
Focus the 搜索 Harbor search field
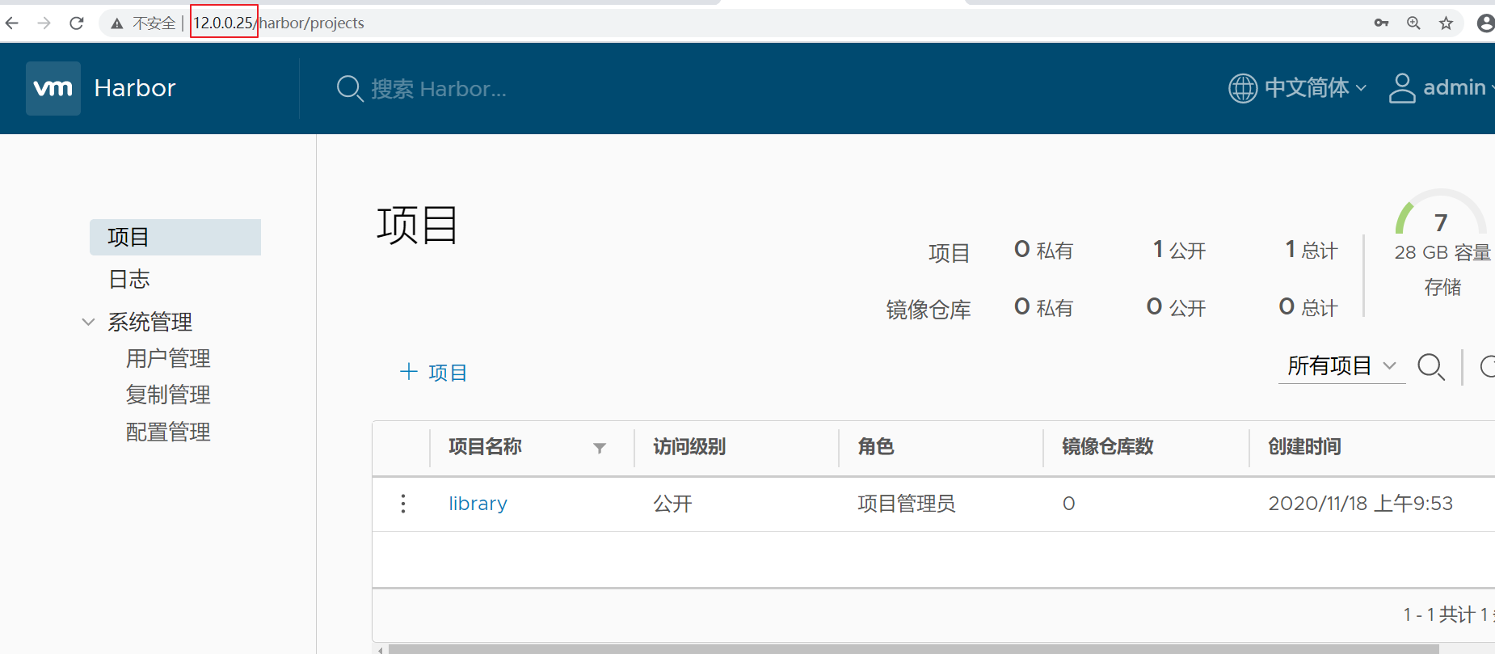pos(439,89)
